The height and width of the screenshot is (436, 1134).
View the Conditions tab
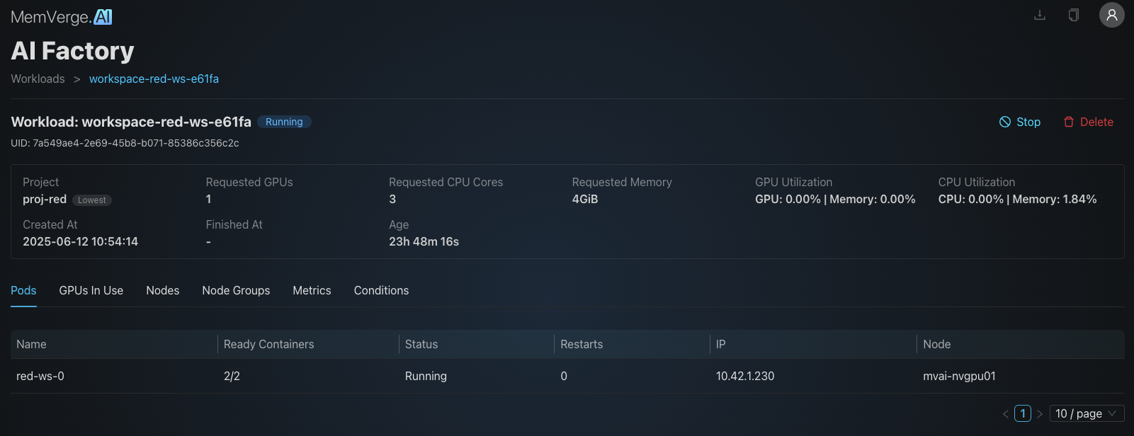(x=381, y=290)
